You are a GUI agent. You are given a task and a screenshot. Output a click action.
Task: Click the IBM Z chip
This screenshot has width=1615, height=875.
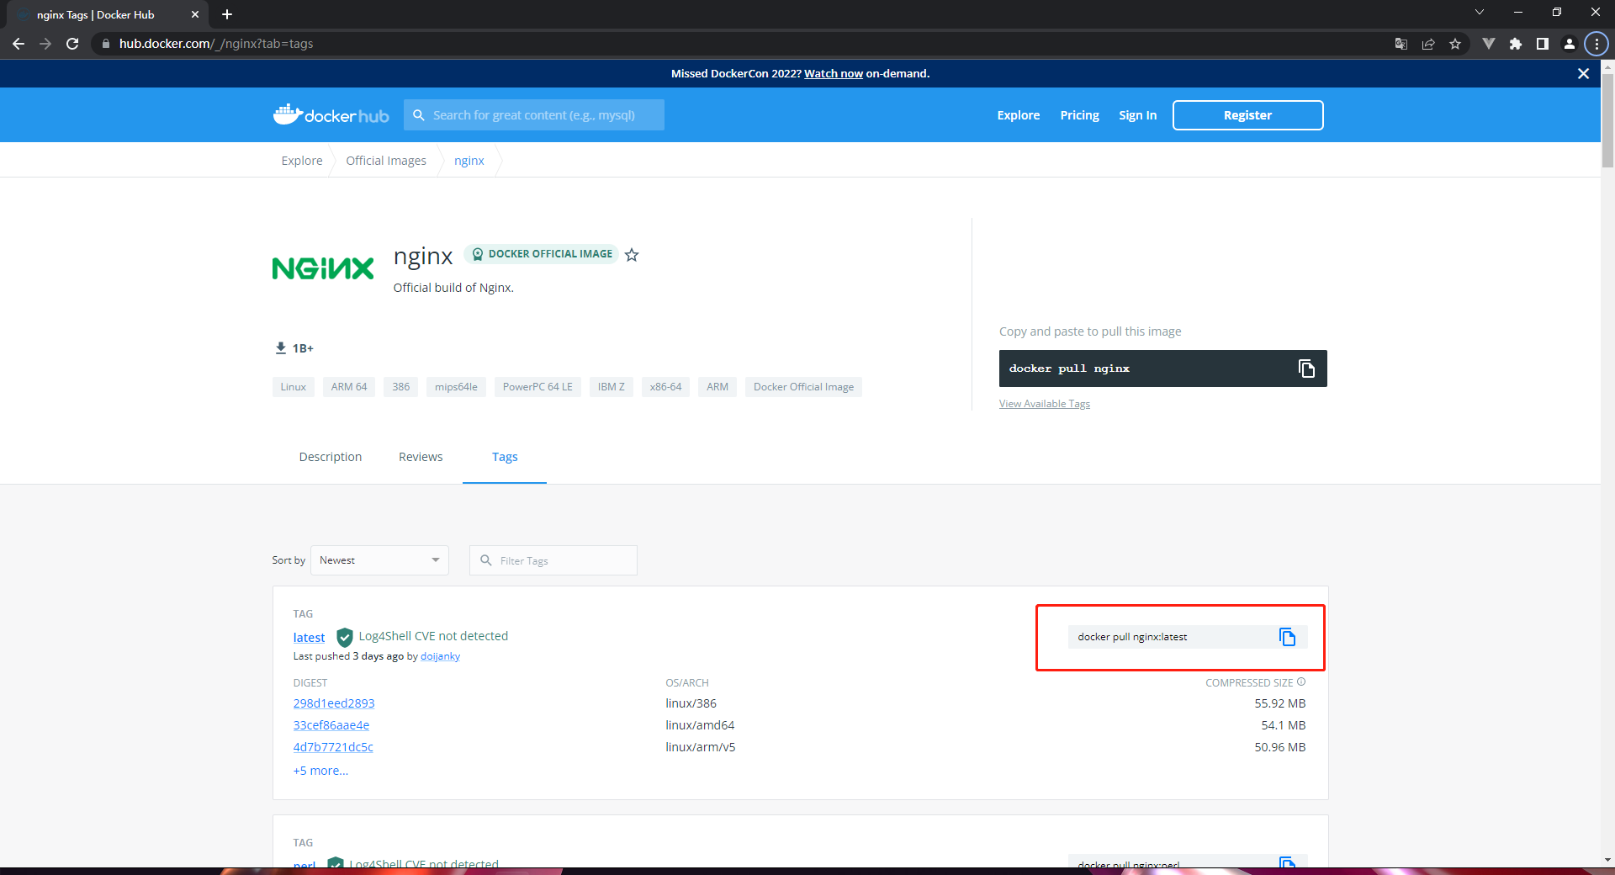pos(612,387)
